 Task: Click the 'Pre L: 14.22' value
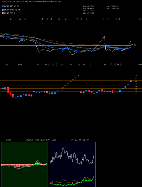click(x=89, y=11)
